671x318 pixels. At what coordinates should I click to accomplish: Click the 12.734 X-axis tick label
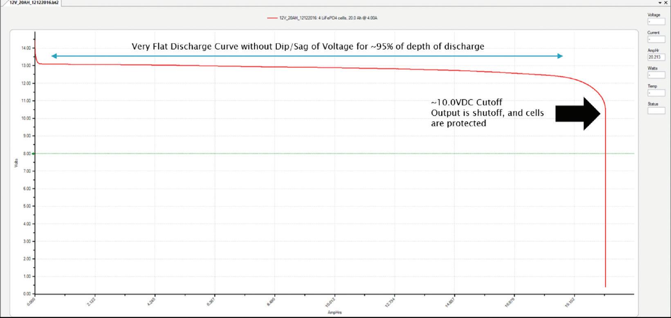(390, 302)
